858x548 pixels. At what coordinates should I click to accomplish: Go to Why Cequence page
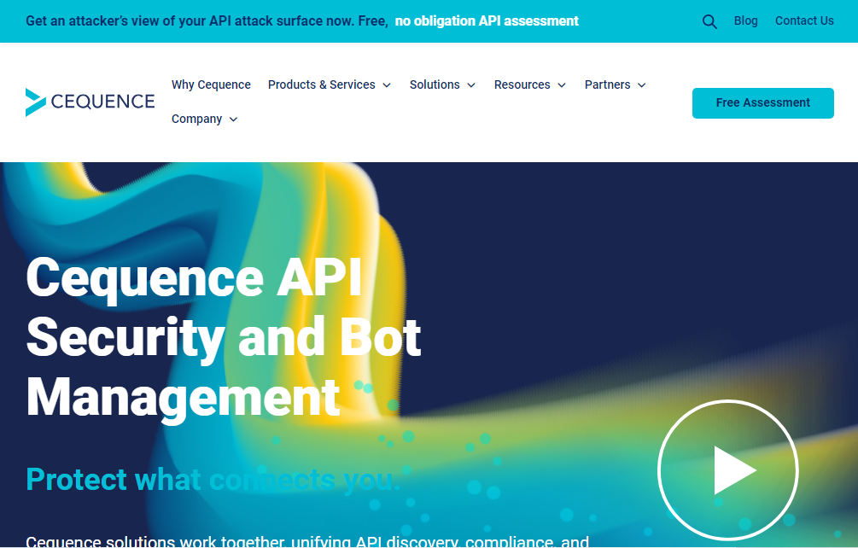pyautogui.click(x=211, y=85)
